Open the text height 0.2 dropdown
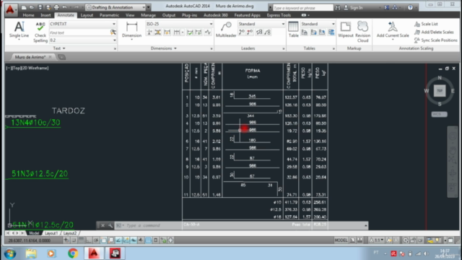 (82, 40)
